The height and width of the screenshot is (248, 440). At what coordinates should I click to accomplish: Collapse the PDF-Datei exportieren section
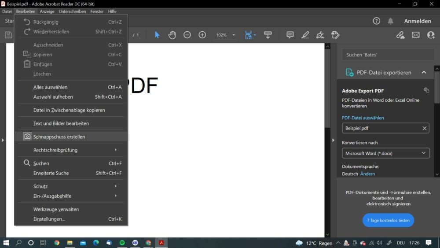(x=424, y=73)
